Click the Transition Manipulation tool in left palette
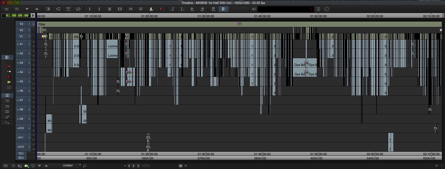 pyautogui.click(x=9, y=87)
